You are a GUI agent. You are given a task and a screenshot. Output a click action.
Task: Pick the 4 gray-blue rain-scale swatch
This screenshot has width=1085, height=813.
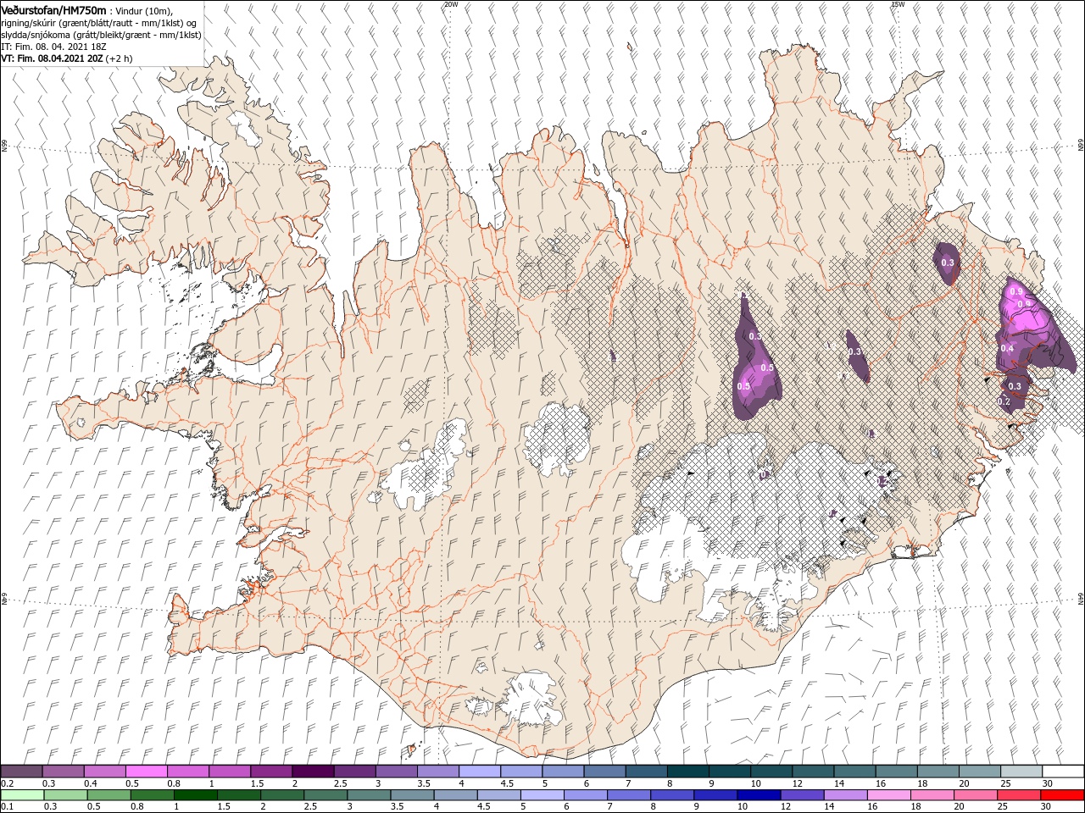coord(455,796)
